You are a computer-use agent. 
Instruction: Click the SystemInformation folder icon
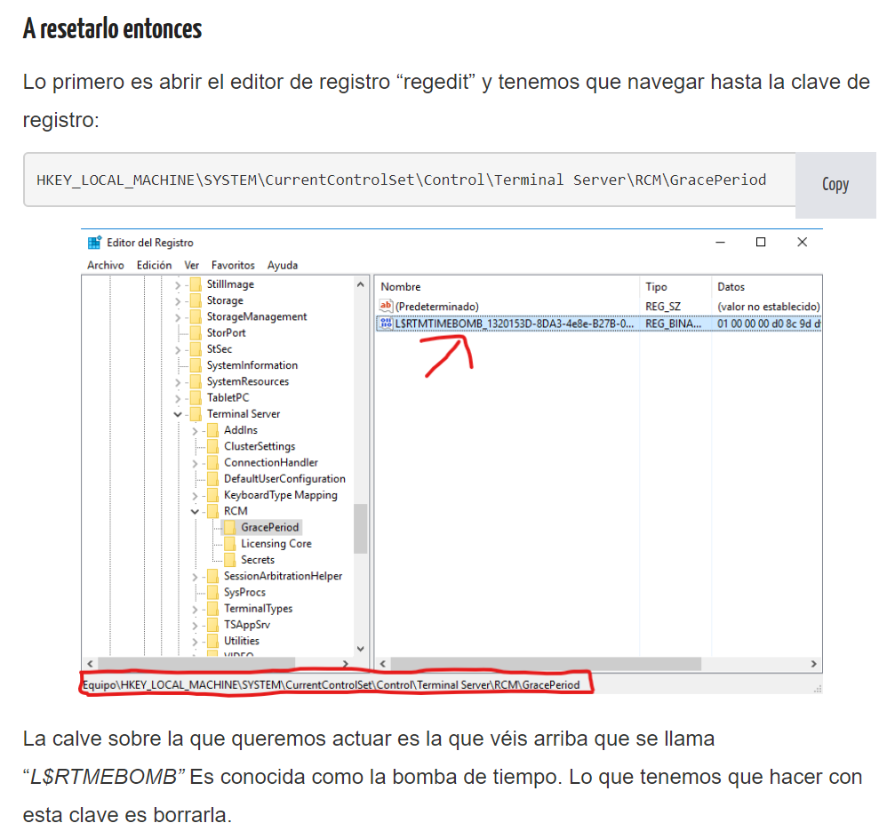click(196, 365)
